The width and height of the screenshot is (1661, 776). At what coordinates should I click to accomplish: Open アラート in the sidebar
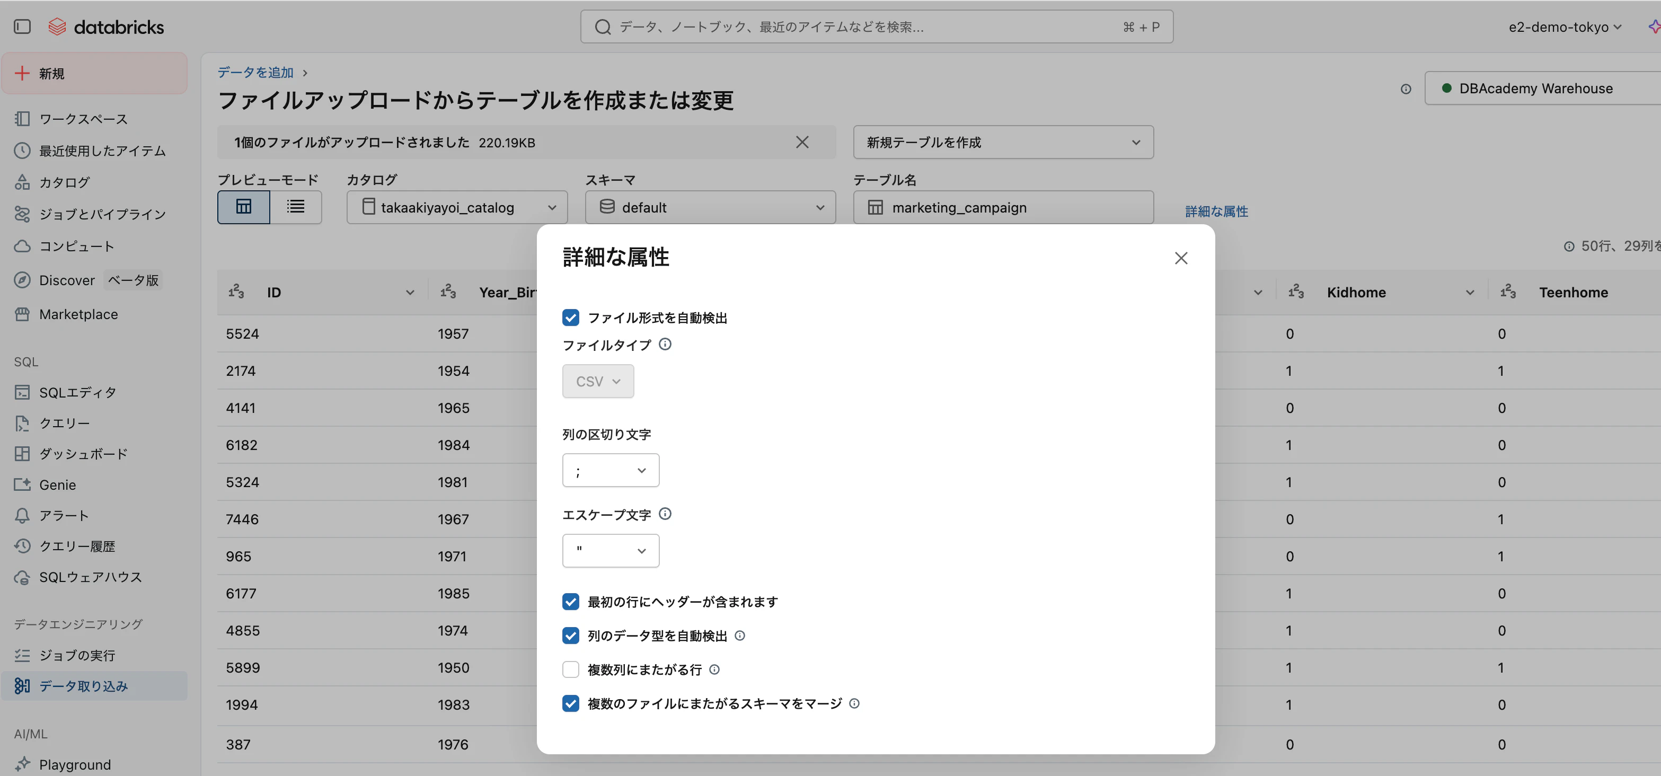[94, 515]
